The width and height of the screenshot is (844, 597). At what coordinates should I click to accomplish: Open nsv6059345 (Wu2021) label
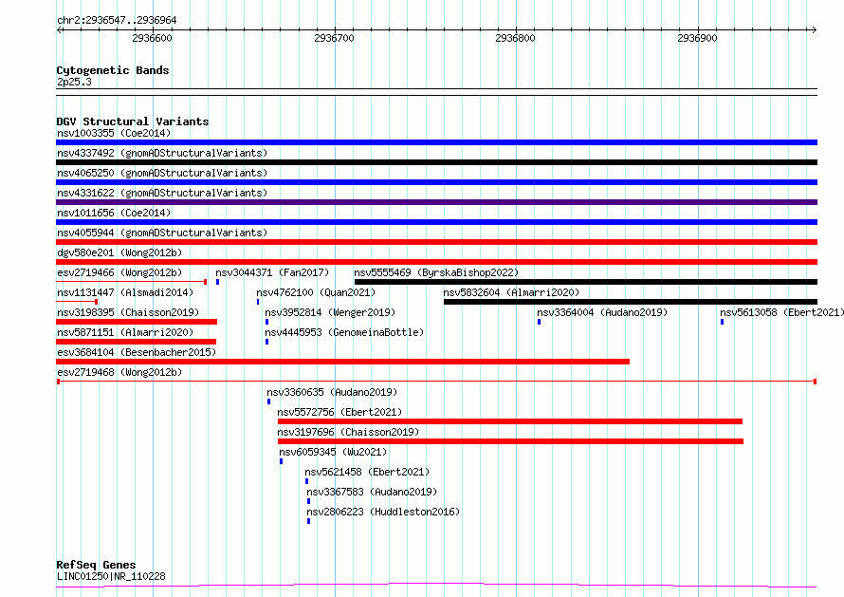tap(333, 452)
